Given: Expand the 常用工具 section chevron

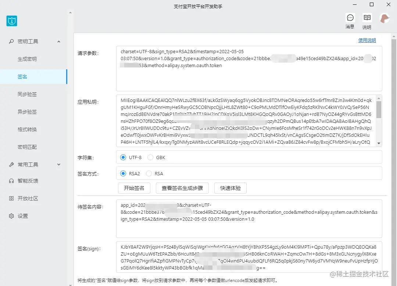Looking at the screenshot, I should 59,165.
